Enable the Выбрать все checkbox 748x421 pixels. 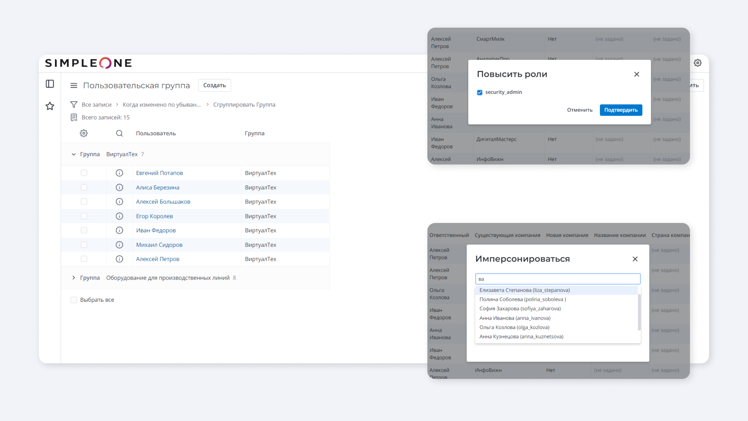pyautogui.click(x=74, y=300)
